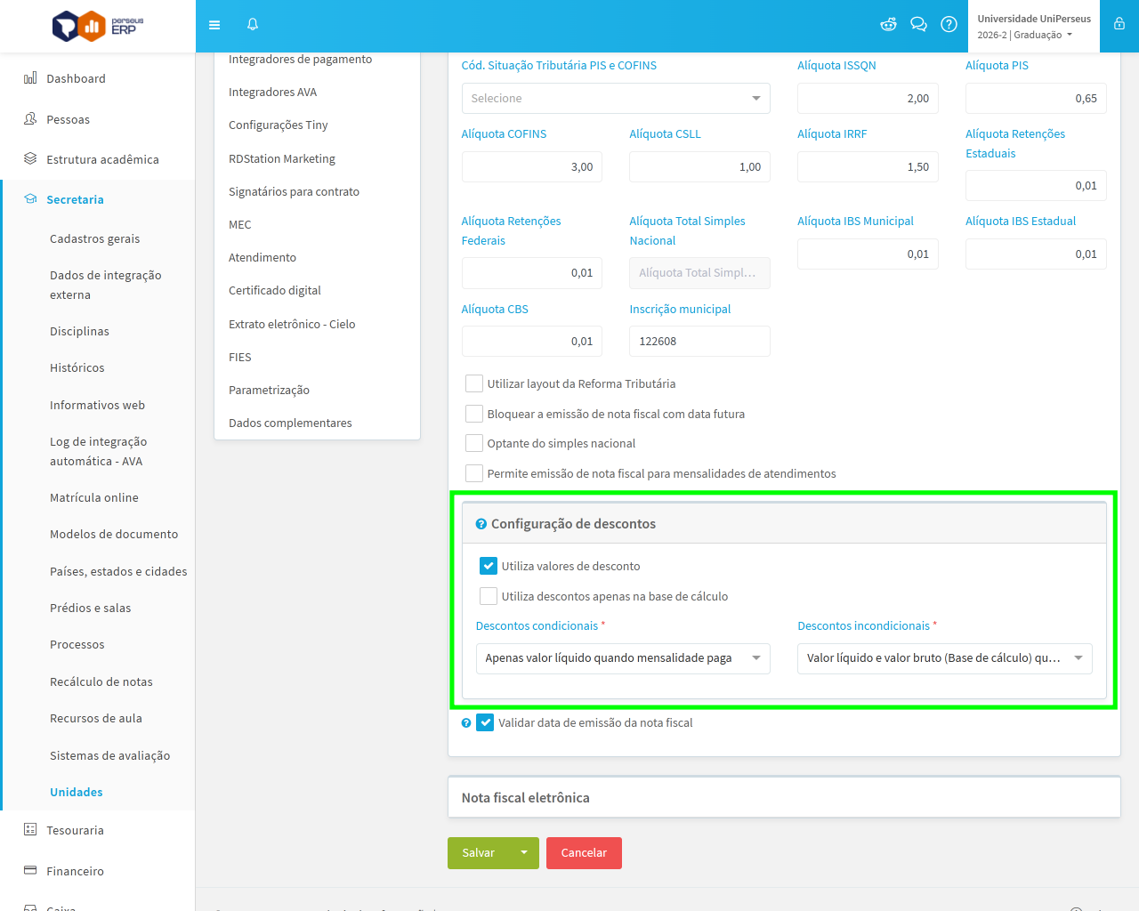Click the lock icon in header
The image size is (1139, 911).
1119,25
